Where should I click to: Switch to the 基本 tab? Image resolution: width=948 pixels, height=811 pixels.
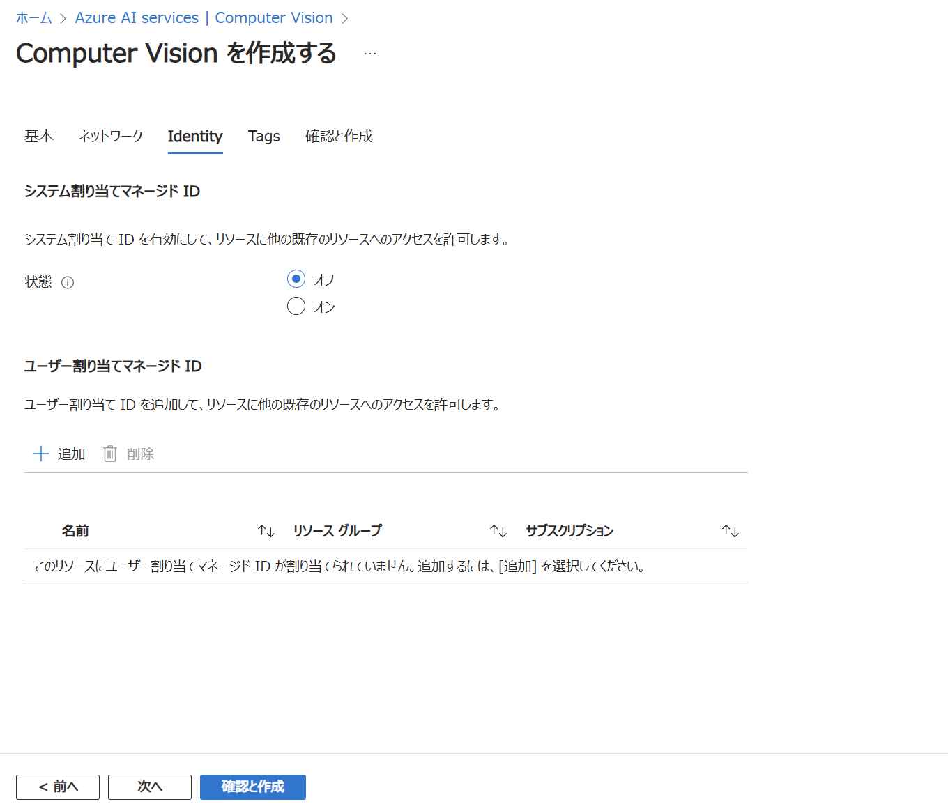coord(39,136)
